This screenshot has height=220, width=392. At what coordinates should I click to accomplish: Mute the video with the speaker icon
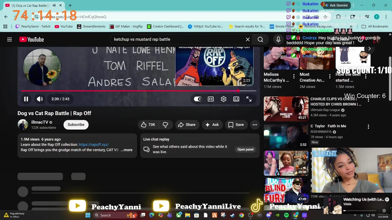coord(40,99)
